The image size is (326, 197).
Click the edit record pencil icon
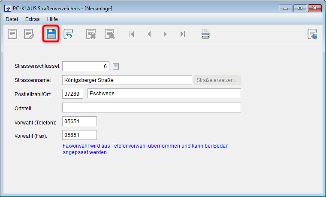click(x=29, y=34)
